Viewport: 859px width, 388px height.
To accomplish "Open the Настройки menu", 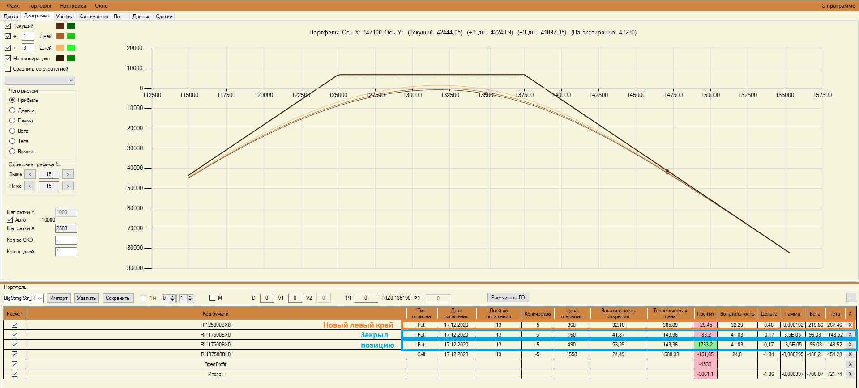I will (73, 6).
